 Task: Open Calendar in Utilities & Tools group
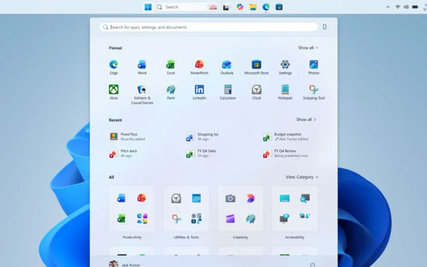pos(196,198)
